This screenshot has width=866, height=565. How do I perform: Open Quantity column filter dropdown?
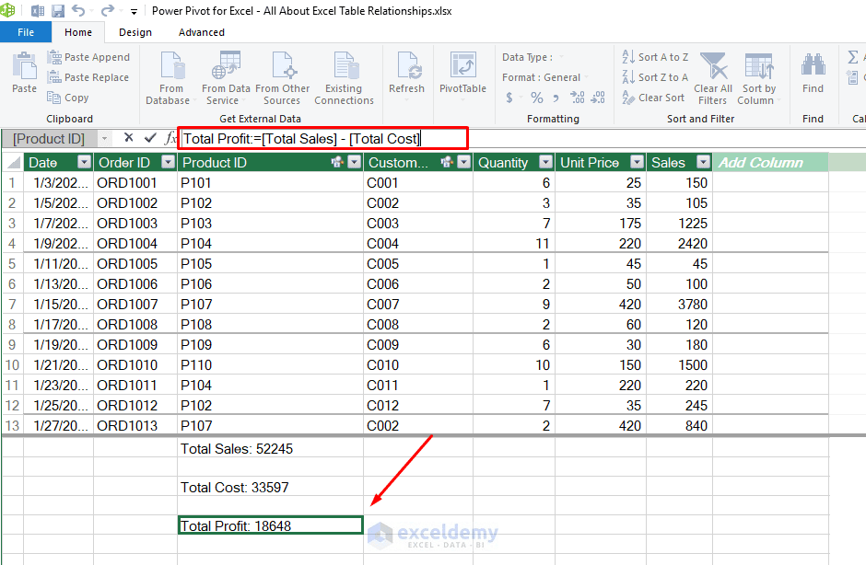coord(545,162)
